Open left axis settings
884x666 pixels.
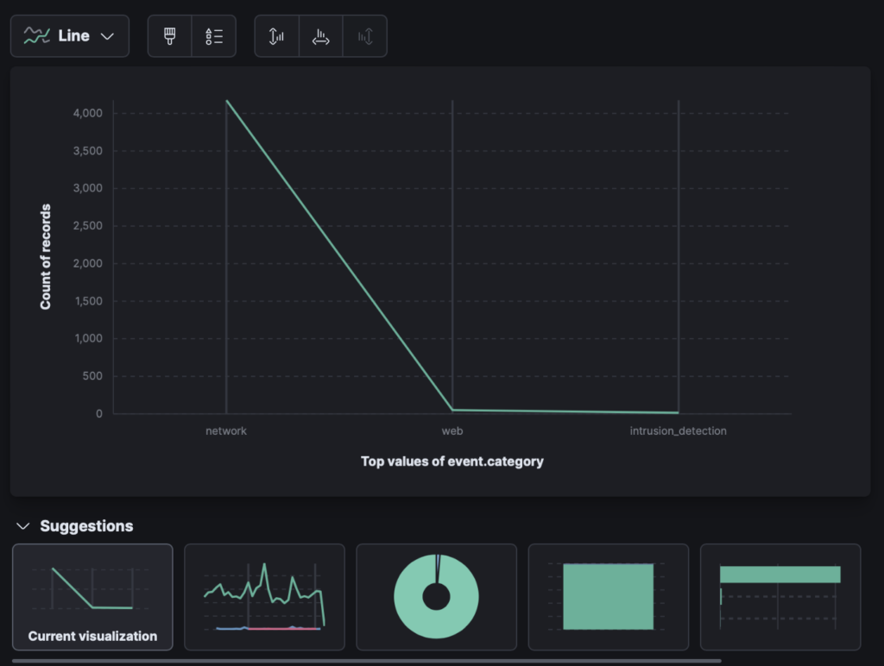277,36
